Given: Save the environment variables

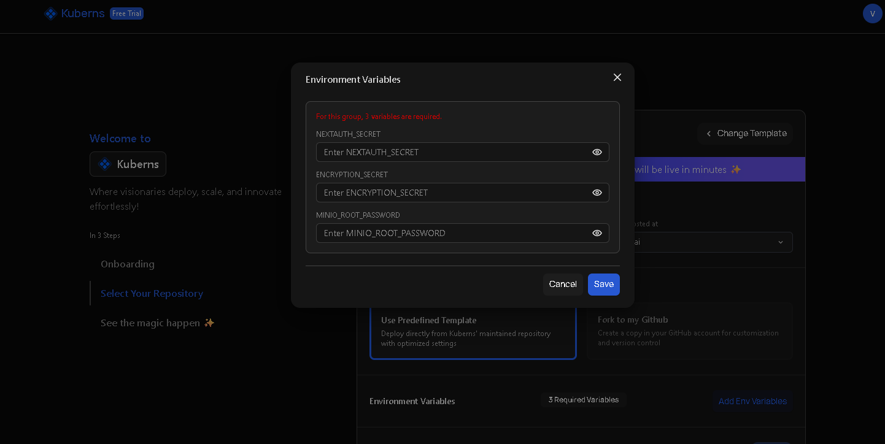Looking at the screenshot, I should [603, 284].
